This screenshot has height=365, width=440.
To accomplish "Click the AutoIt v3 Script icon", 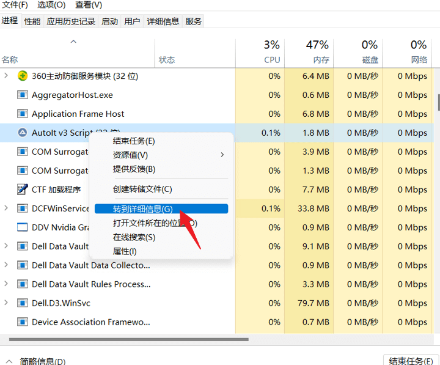I will (x=23, y=133).
